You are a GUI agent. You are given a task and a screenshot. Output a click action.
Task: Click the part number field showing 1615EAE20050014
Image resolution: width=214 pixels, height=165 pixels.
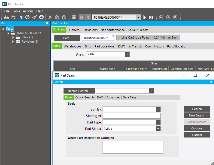pos(98,38)
